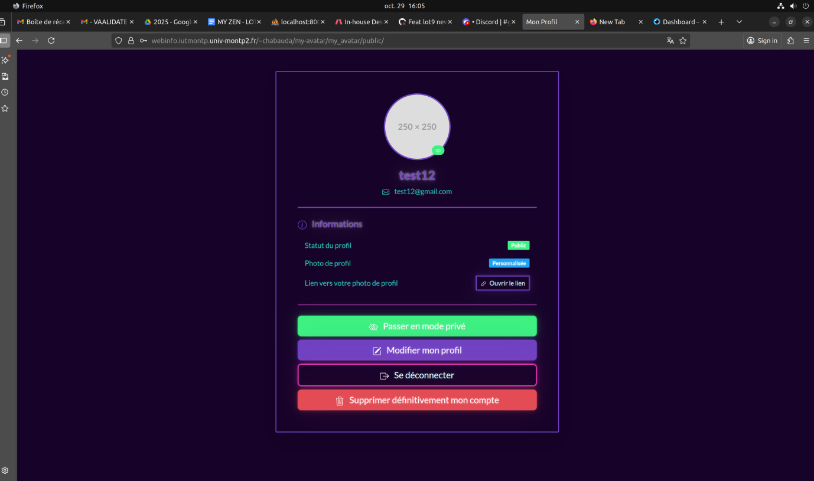Click Supprimer définitivement mon compte
Screen dimensions: 814x481
pyautogui.click(x=417, y=400)
